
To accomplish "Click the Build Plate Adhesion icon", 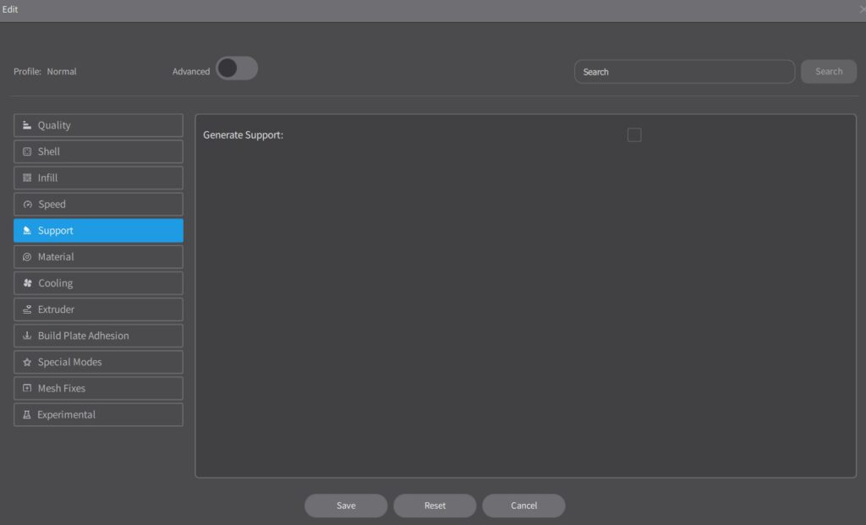I will [x=27, y=336].
